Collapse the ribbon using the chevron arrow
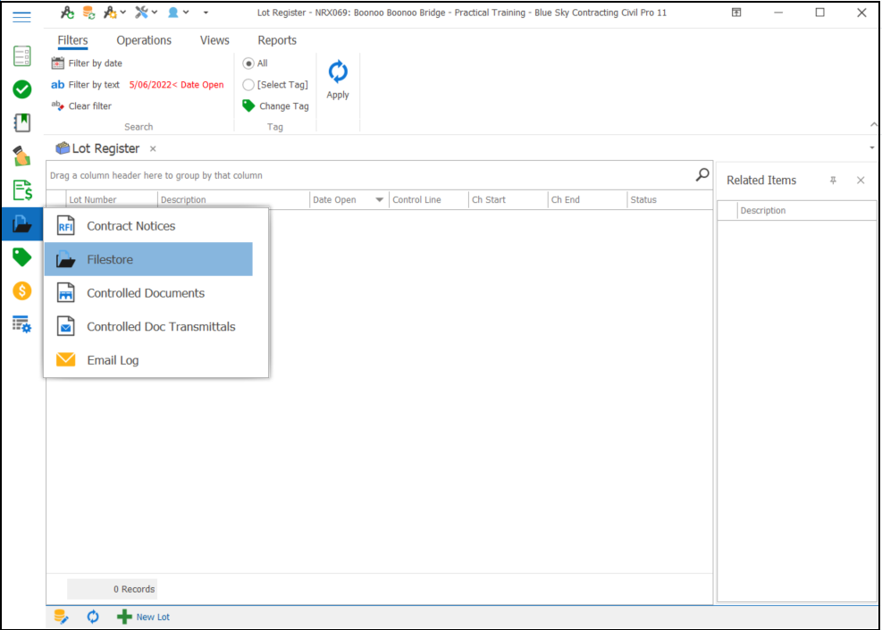The height and width of the screenshot is (630, 882). point(873,125)
